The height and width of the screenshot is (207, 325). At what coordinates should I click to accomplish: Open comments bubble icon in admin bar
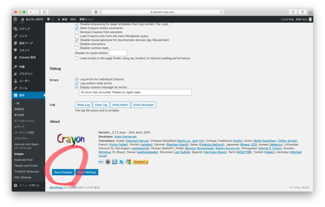(x=48, y=19)
